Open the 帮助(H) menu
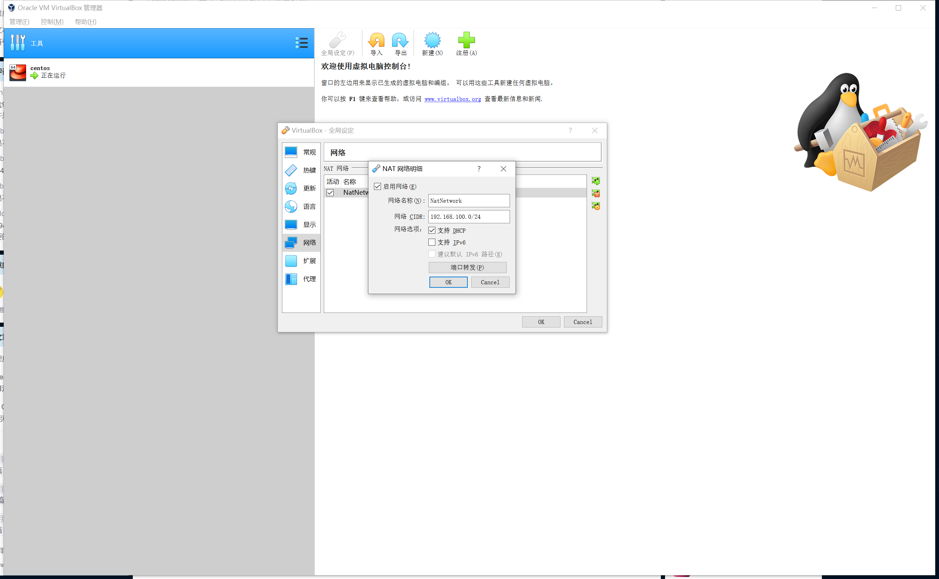The image size is (939, 579). point(86,22)
